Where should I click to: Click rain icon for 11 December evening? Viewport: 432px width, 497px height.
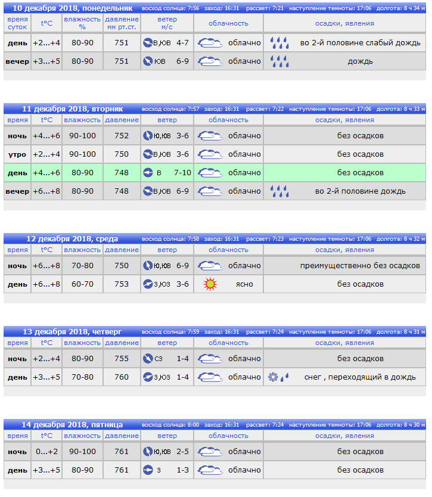pos(279,191)
